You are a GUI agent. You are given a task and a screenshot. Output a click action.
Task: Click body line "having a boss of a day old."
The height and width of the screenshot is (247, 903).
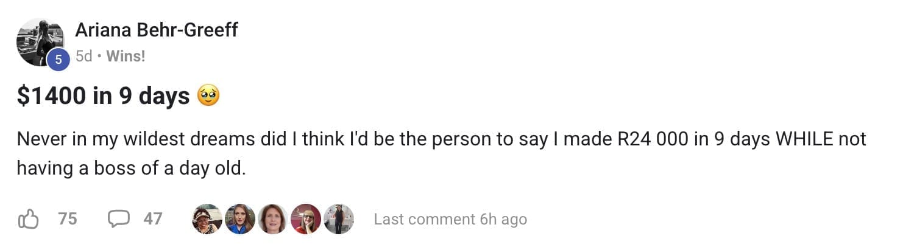[131, 167]
